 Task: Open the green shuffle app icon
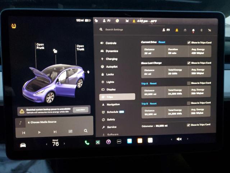[x=98, y=142]
